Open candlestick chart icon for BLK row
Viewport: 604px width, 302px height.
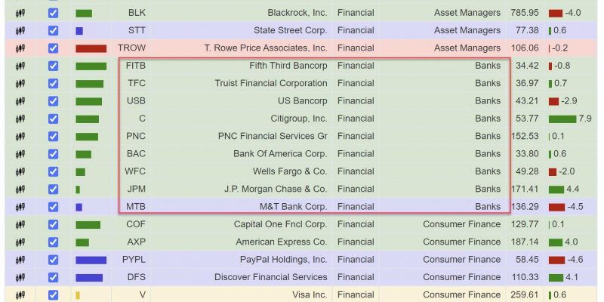click(x=20, y=13)
